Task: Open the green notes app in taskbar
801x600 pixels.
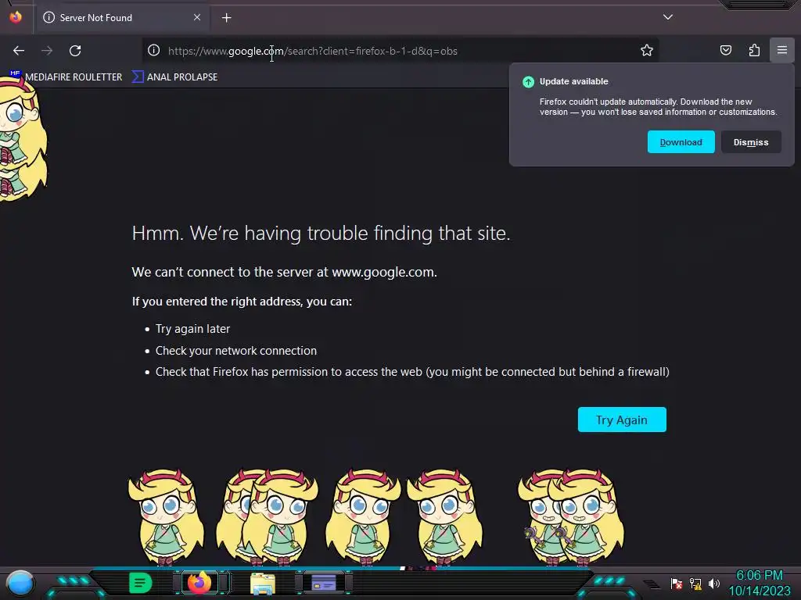Action: [x=140, y=583]
